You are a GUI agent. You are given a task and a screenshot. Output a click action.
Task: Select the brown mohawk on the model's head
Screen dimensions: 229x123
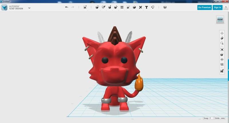point(115,35)
